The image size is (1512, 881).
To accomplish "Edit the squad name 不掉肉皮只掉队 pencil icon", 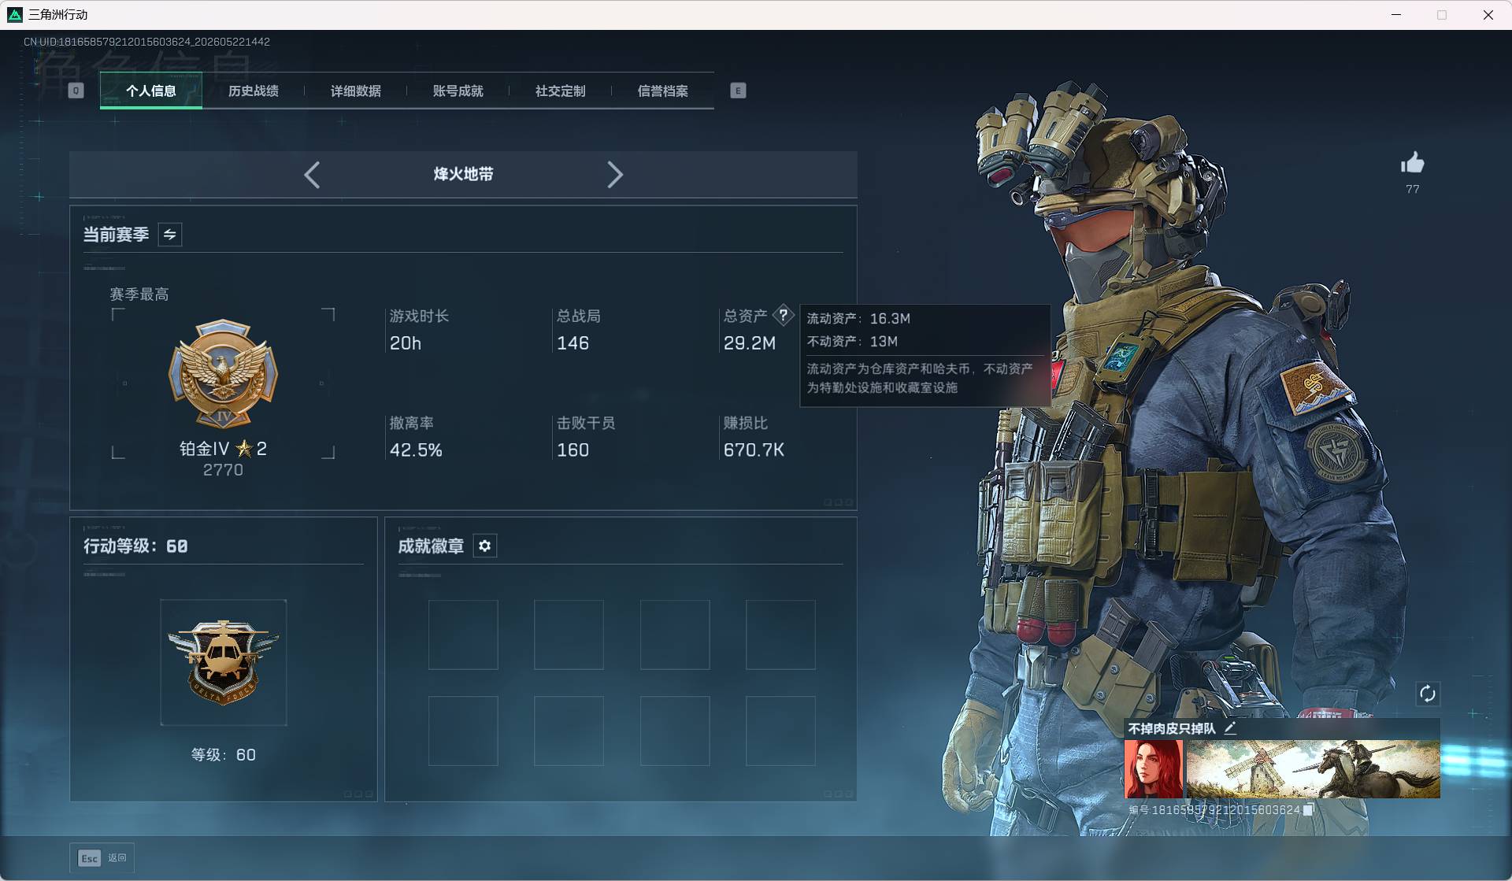I will pos(1231,728).
